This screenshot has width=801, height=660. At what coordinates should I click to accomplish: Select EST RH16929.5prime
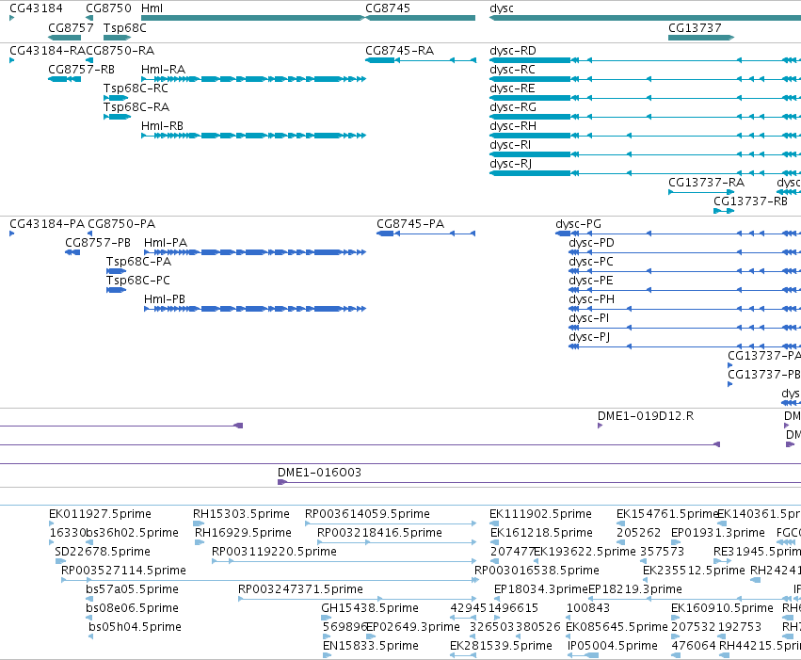tap(200, 542)
